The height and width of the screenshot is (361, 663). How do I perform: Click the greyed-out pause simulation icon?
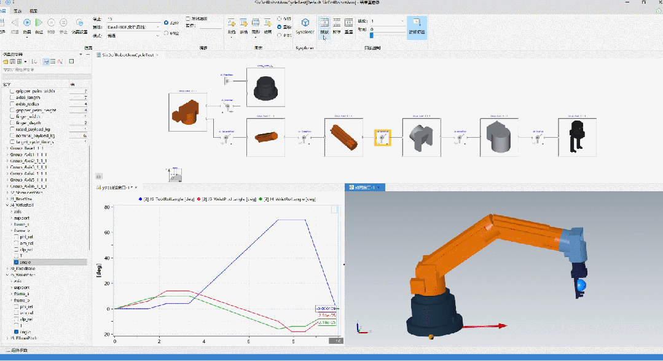51,22
